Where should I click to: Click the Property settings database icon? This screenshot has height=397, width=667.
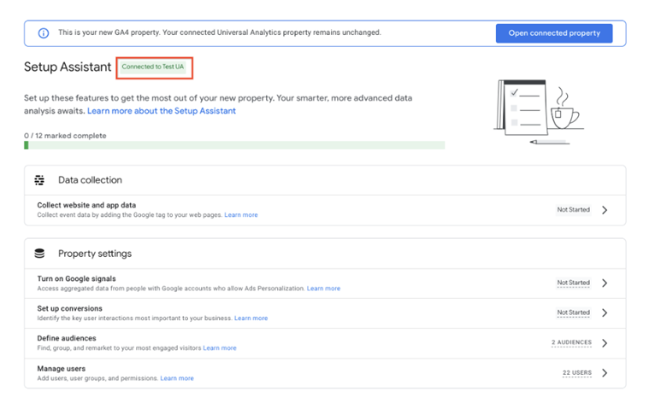(x=39, y=254)
